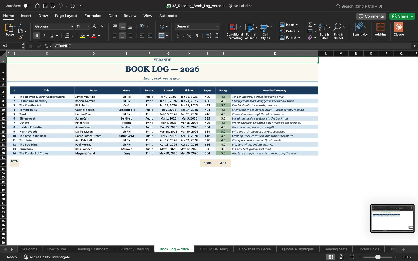Switch to the Page Layout ribbon tab

click(x=66, y=16)
